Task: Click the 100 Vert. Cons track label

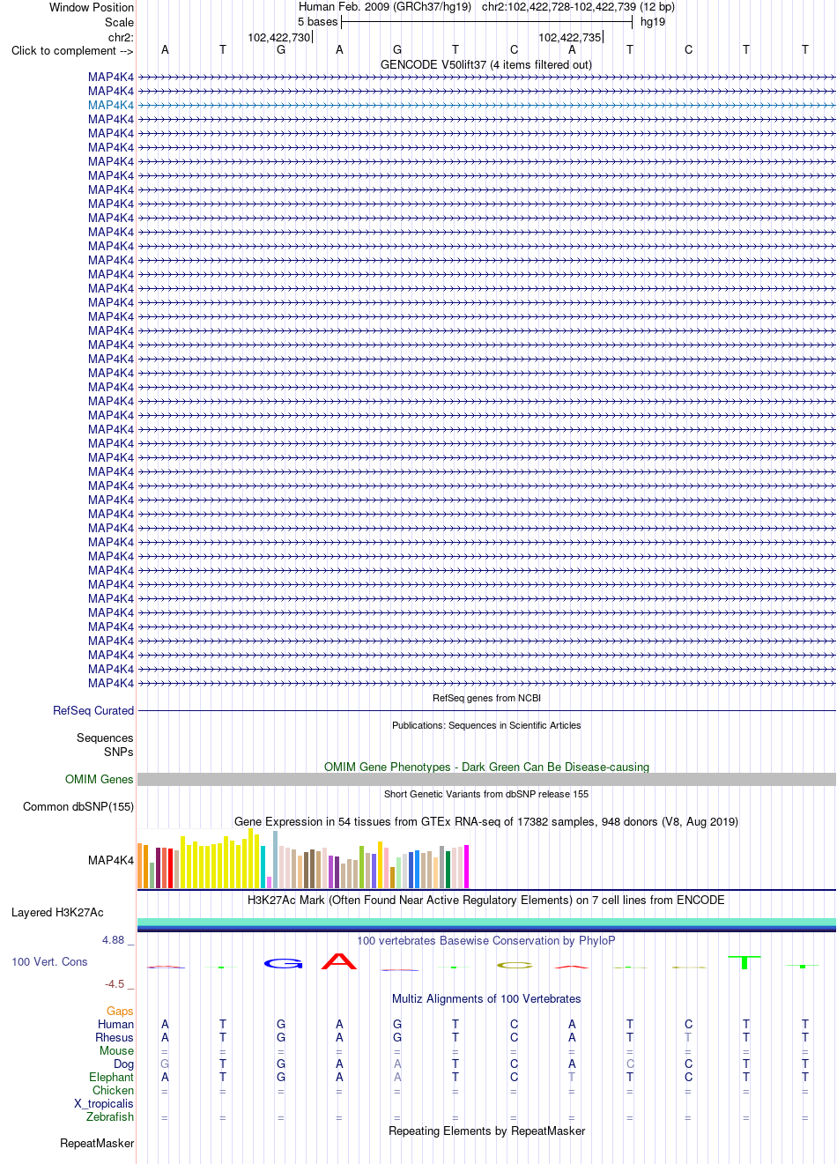Action: tap(49, 961)
